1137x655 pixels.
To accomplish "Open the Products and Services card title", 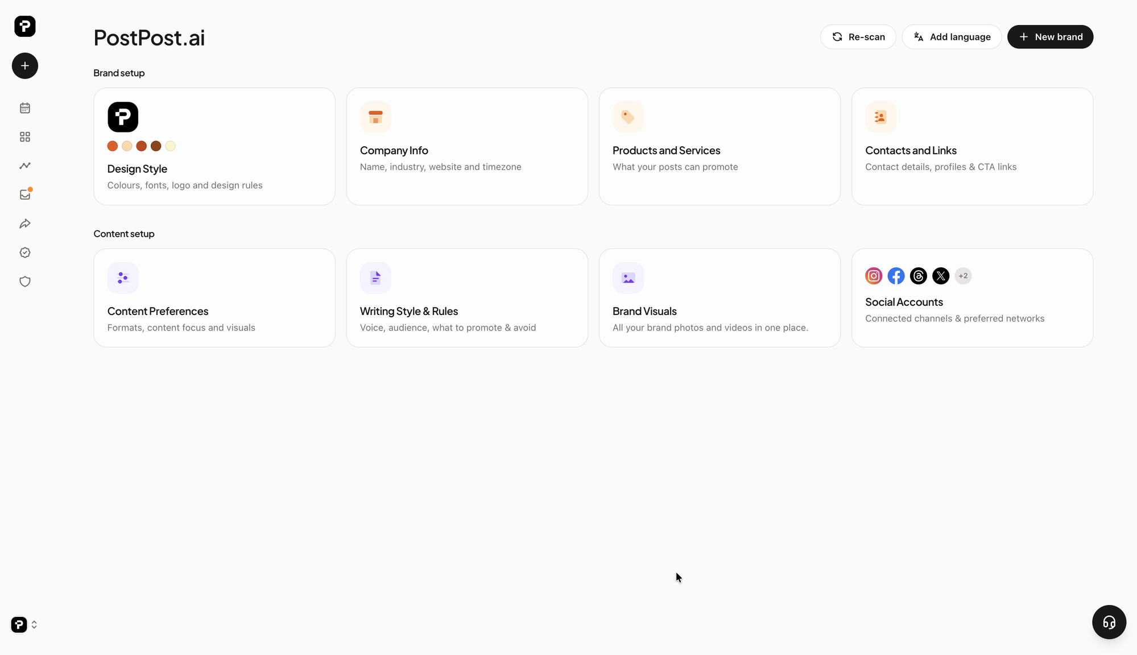I will click(x=666, y=151).
